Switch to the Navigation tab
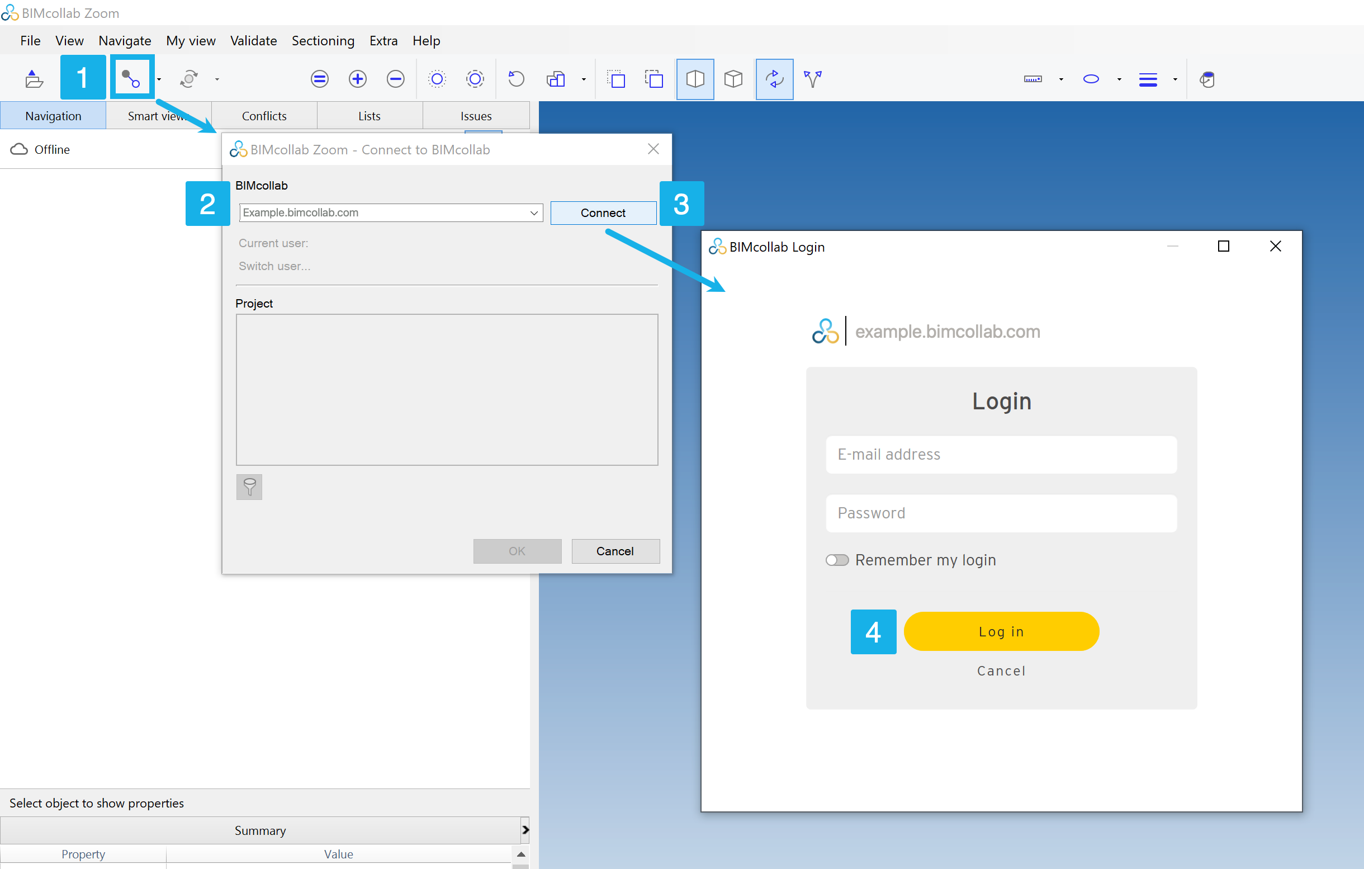This screenshot has height=869, width=1364. [x=53, y=116]
